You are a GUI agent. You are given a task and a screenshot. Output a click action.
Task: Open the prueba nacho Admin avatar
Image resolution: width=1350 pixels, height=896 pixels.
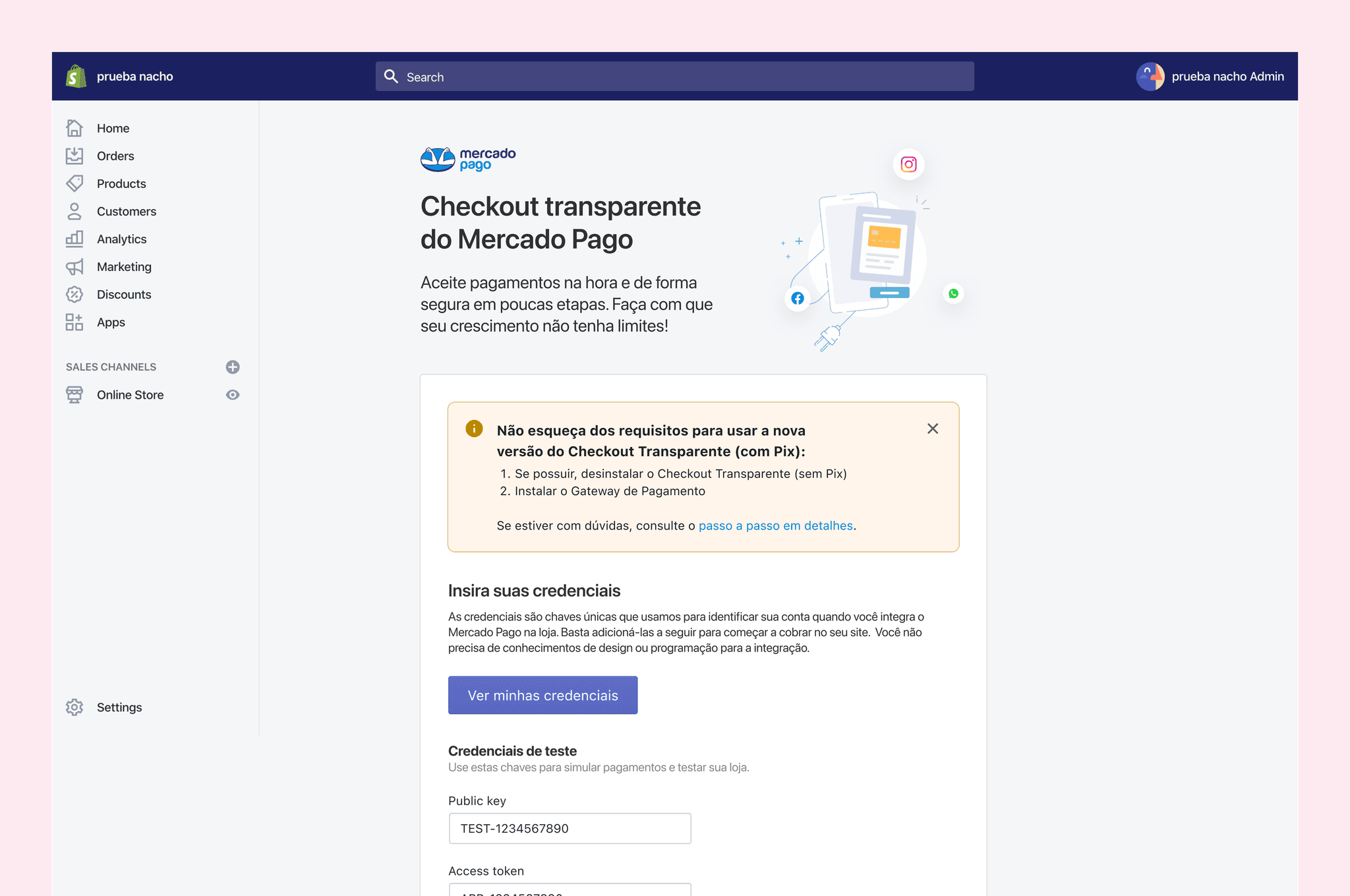[1150, 76]
